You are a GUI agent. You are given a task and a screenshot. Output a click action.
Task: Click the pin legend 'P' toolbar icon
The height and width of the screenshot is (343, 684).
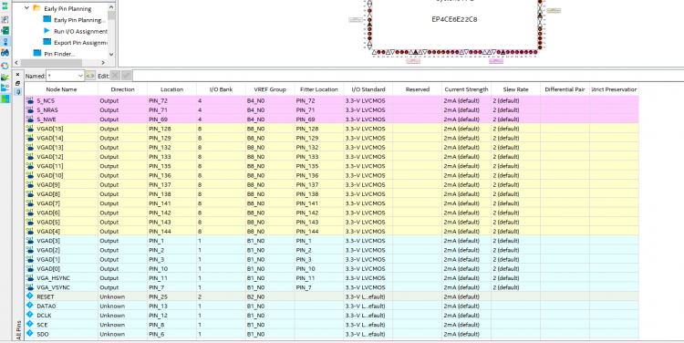[5, 20]
